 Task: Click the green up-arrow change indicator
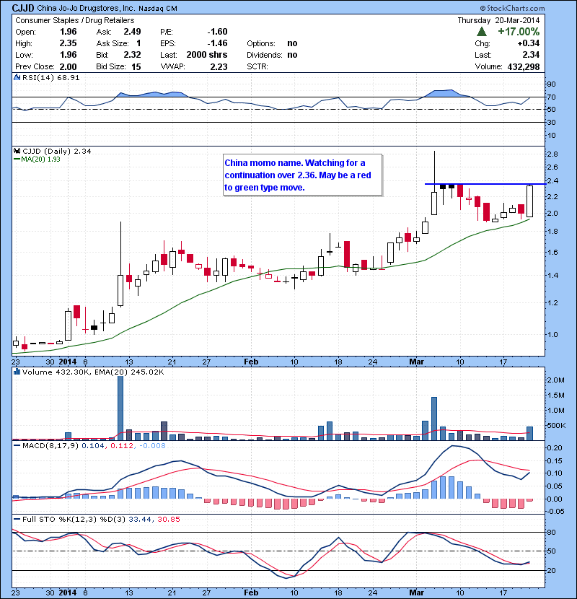(482, 31)
